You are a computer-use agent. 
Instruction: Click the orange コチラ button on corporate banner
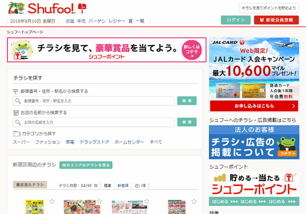click(287, 153)
